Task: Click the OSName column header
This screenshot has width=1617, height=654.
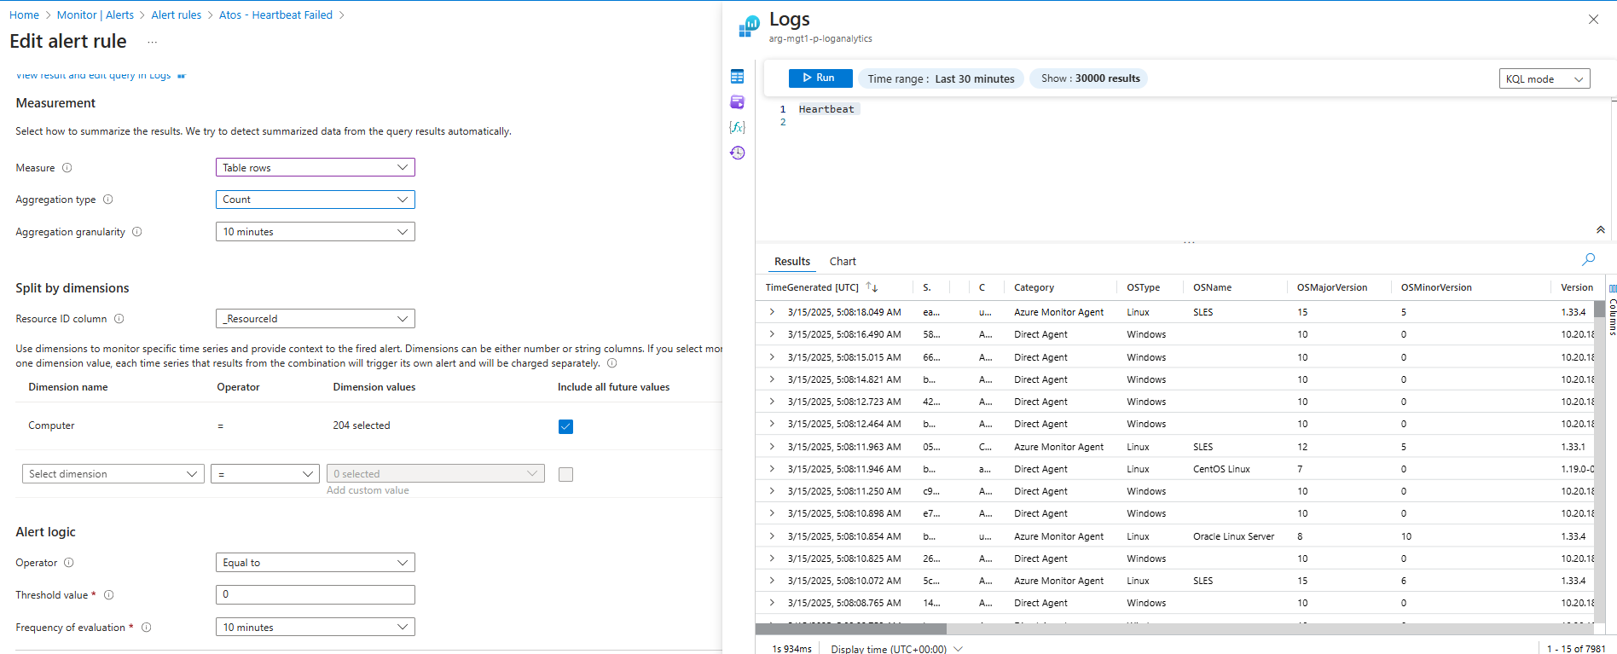Action: coord(1212,287)
